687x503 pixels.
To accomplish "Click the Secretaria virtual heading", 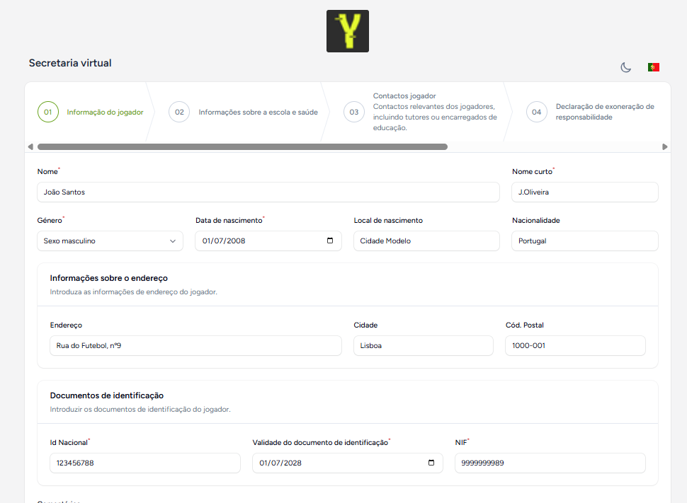I will [x=70, y=63].
